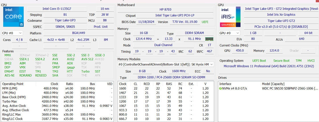Click the RDSEED feature label
Viewport: 319px width, 122px height.
[x=41, y=75]
